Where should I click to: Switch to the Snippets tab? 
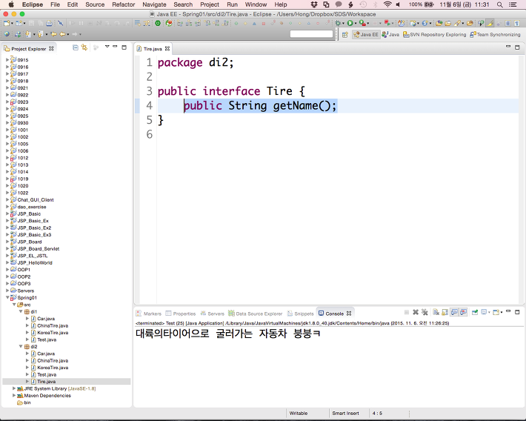(x=300, y=314)
